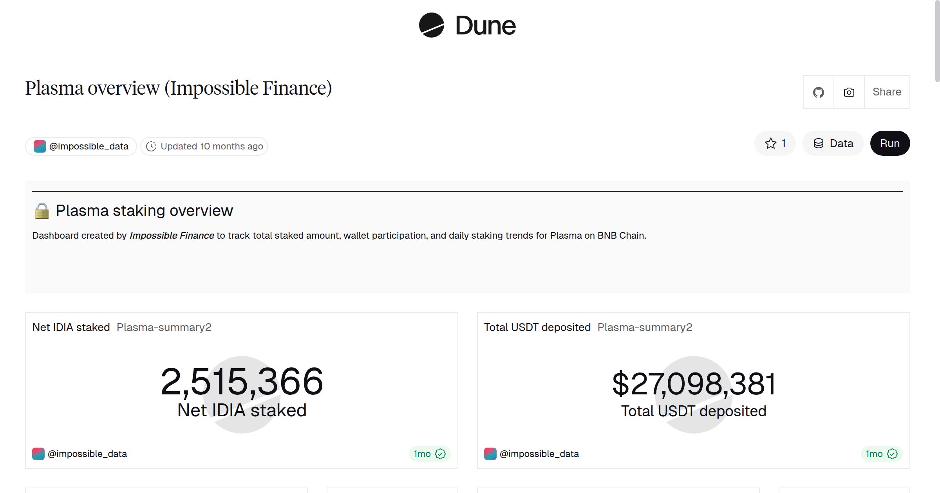Click the database icon on Data button
The height and width of the screenshot is (493, 940).
point(819,143)
